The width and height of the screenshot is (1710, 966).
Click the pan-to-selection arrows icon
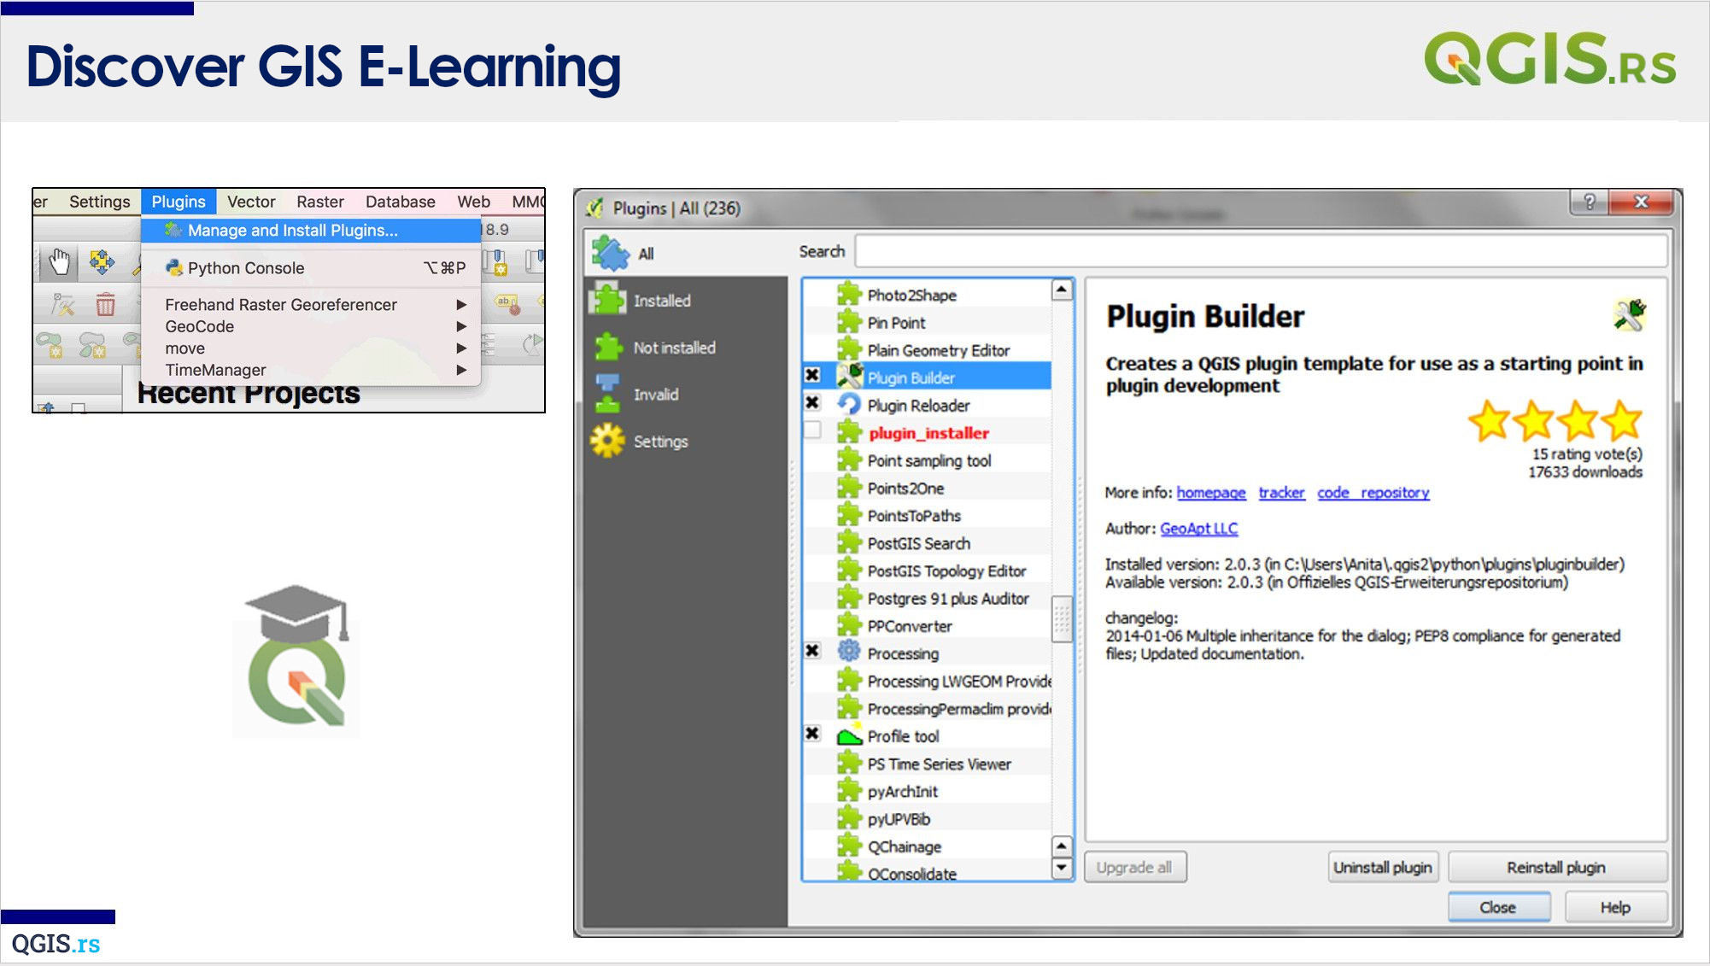click(102, 261)
